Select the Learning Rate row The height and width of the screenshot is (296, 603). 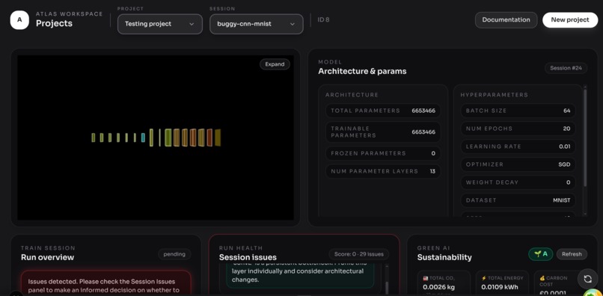518,147
